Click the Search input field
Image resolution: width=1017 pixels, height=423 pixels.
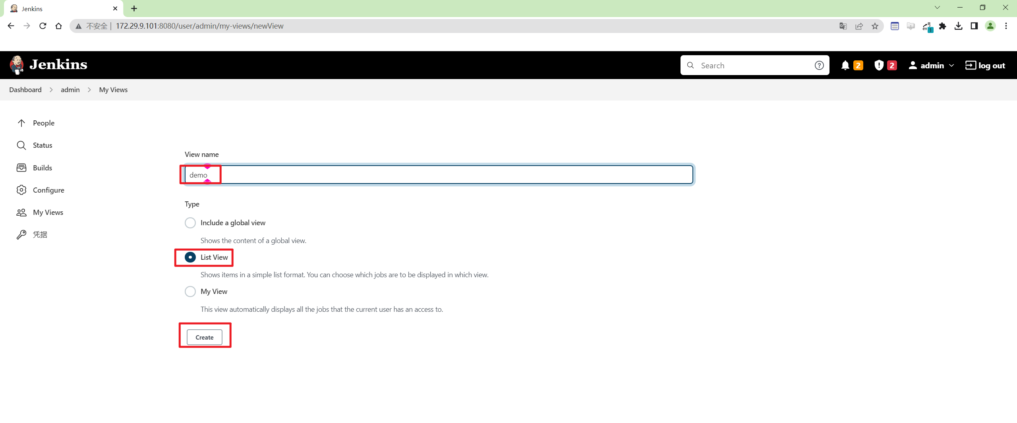(x=755, y=66)
